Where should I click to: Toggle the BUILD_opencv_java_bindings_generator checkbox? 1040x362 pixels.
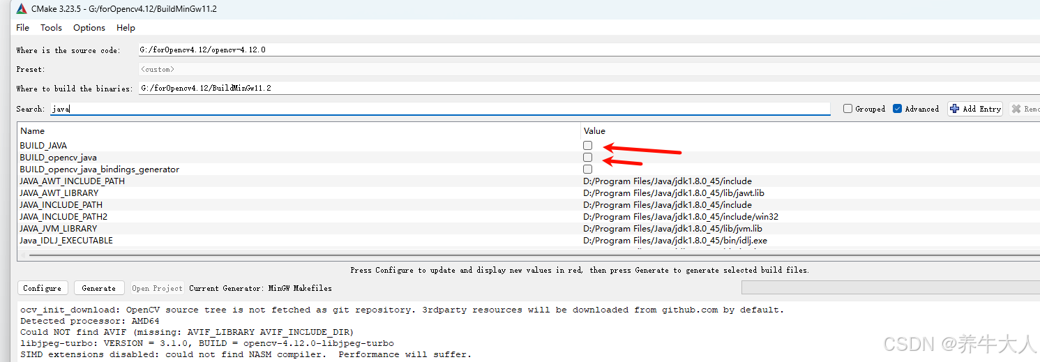pos(588,169)
